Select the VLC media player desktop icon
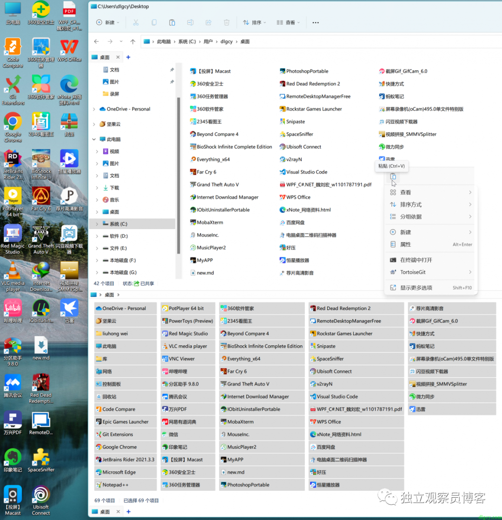The width and height of the screenshot is (502, 520). (x=13, y=277)
